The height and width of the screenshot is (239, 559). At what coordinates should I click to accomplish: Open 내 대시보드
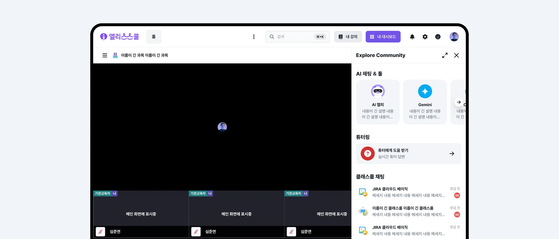(x=383, y=37)
